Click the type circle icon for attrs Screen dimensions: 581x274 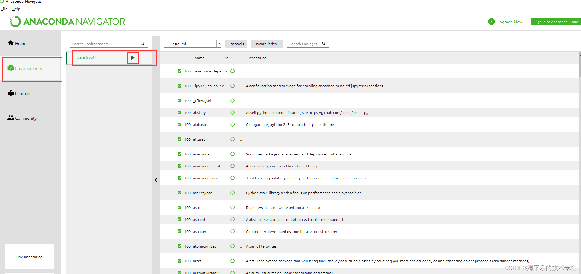233,261
